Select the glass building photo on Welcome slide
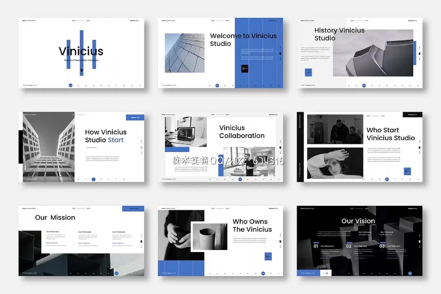Screen dimensions: 441x294 (184, 53)
